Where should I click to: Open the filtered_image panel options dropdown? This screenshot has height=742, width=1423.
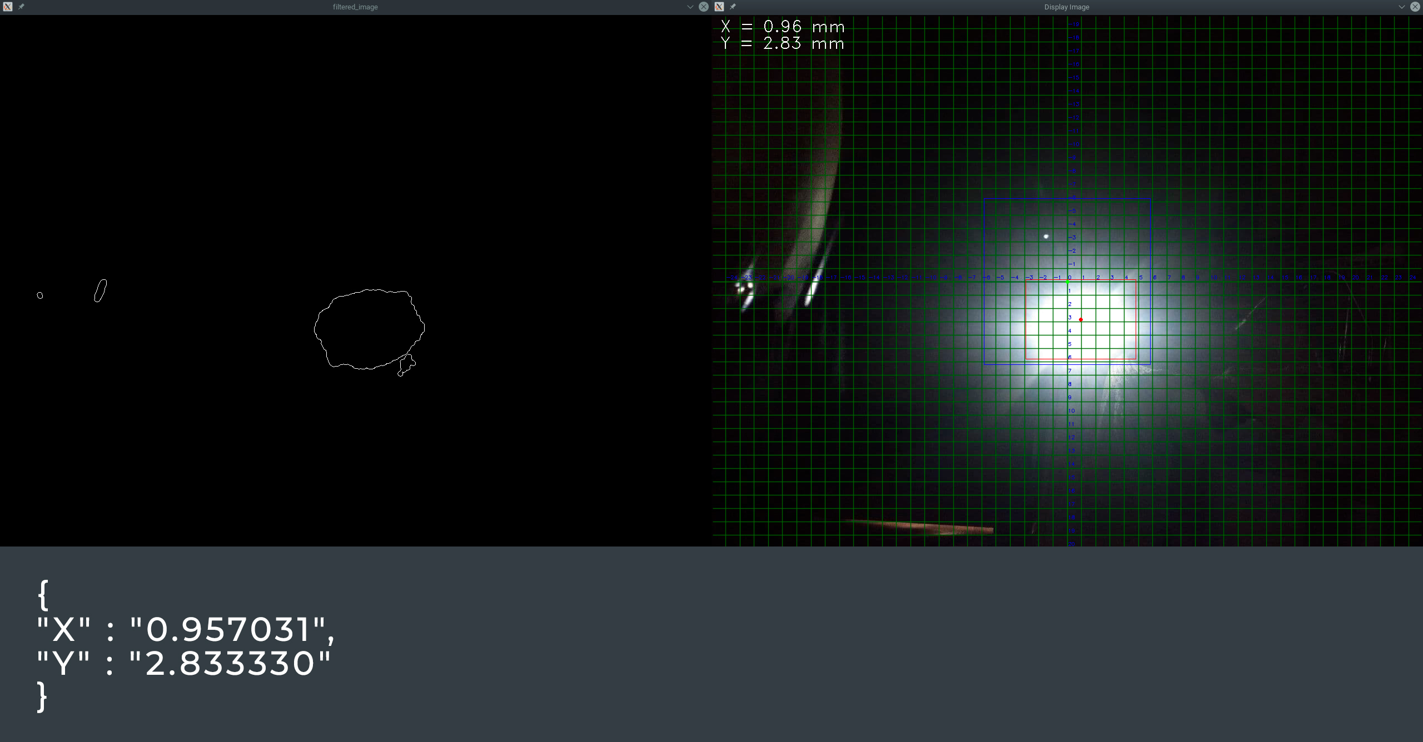pos(689,7)
